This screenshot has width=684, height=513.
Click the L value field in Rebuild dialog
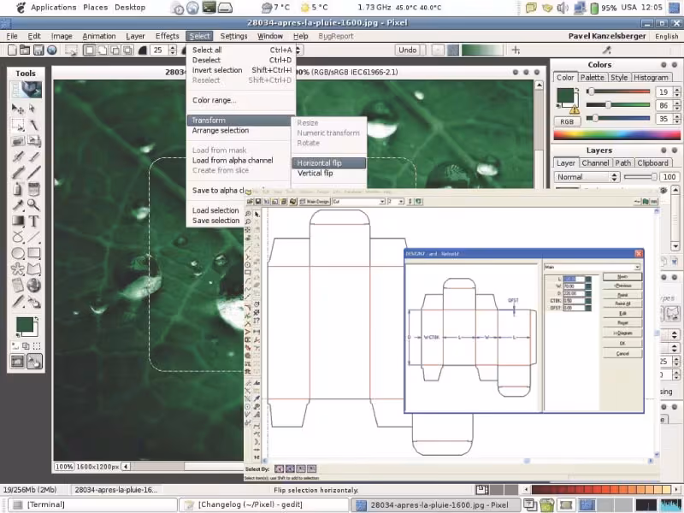click(573, 280)
